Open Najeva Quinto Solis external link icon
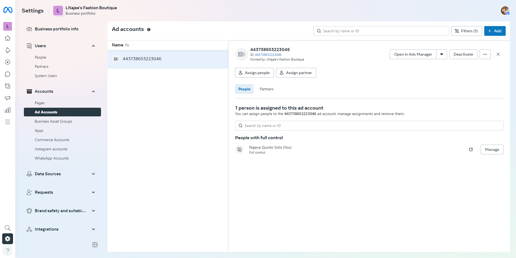This screenshot has width=516, height=258. tap(471, 149)
